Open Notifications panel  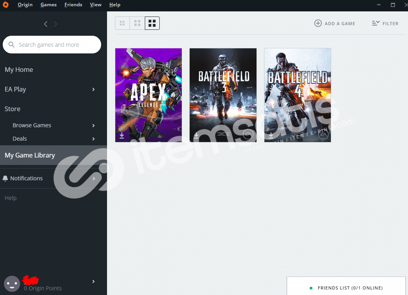coord(26,178)
